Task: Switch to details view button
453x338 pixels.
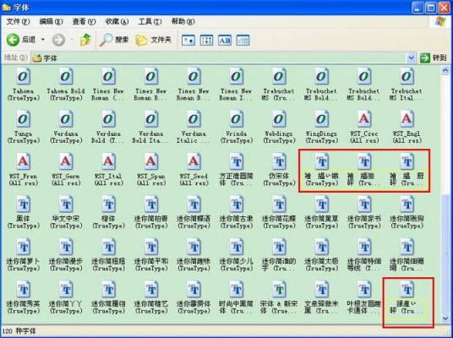Action: coord(243,41)
